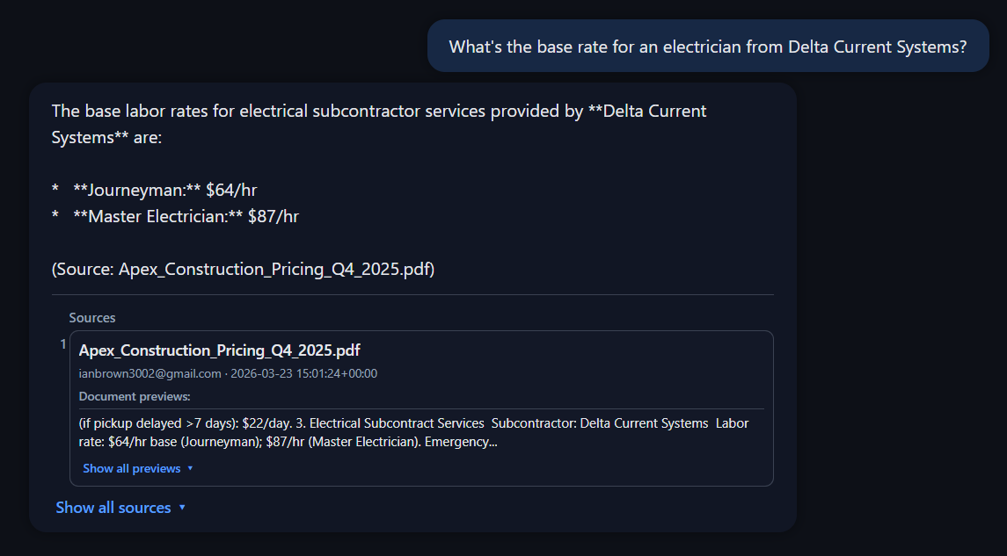Click the document preview text snippet
Screen dimensions: 1007x556
(x=413, y=432)
